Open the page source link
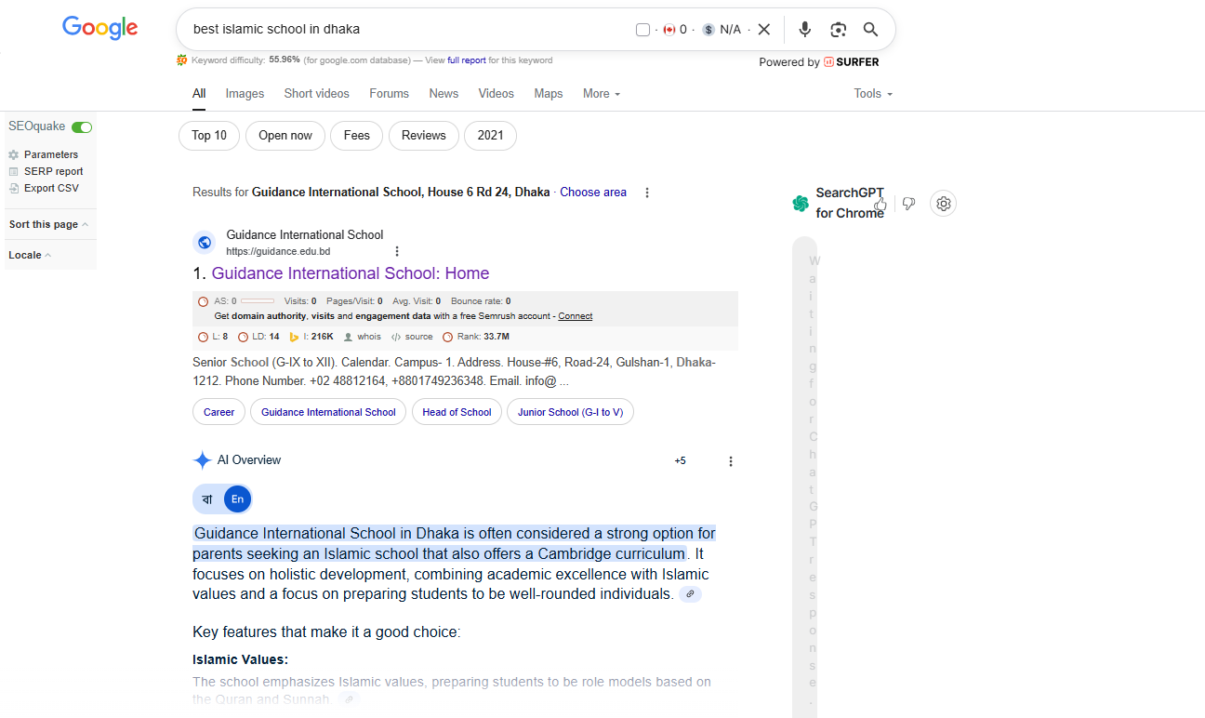1205x718 pixels. 412,337
